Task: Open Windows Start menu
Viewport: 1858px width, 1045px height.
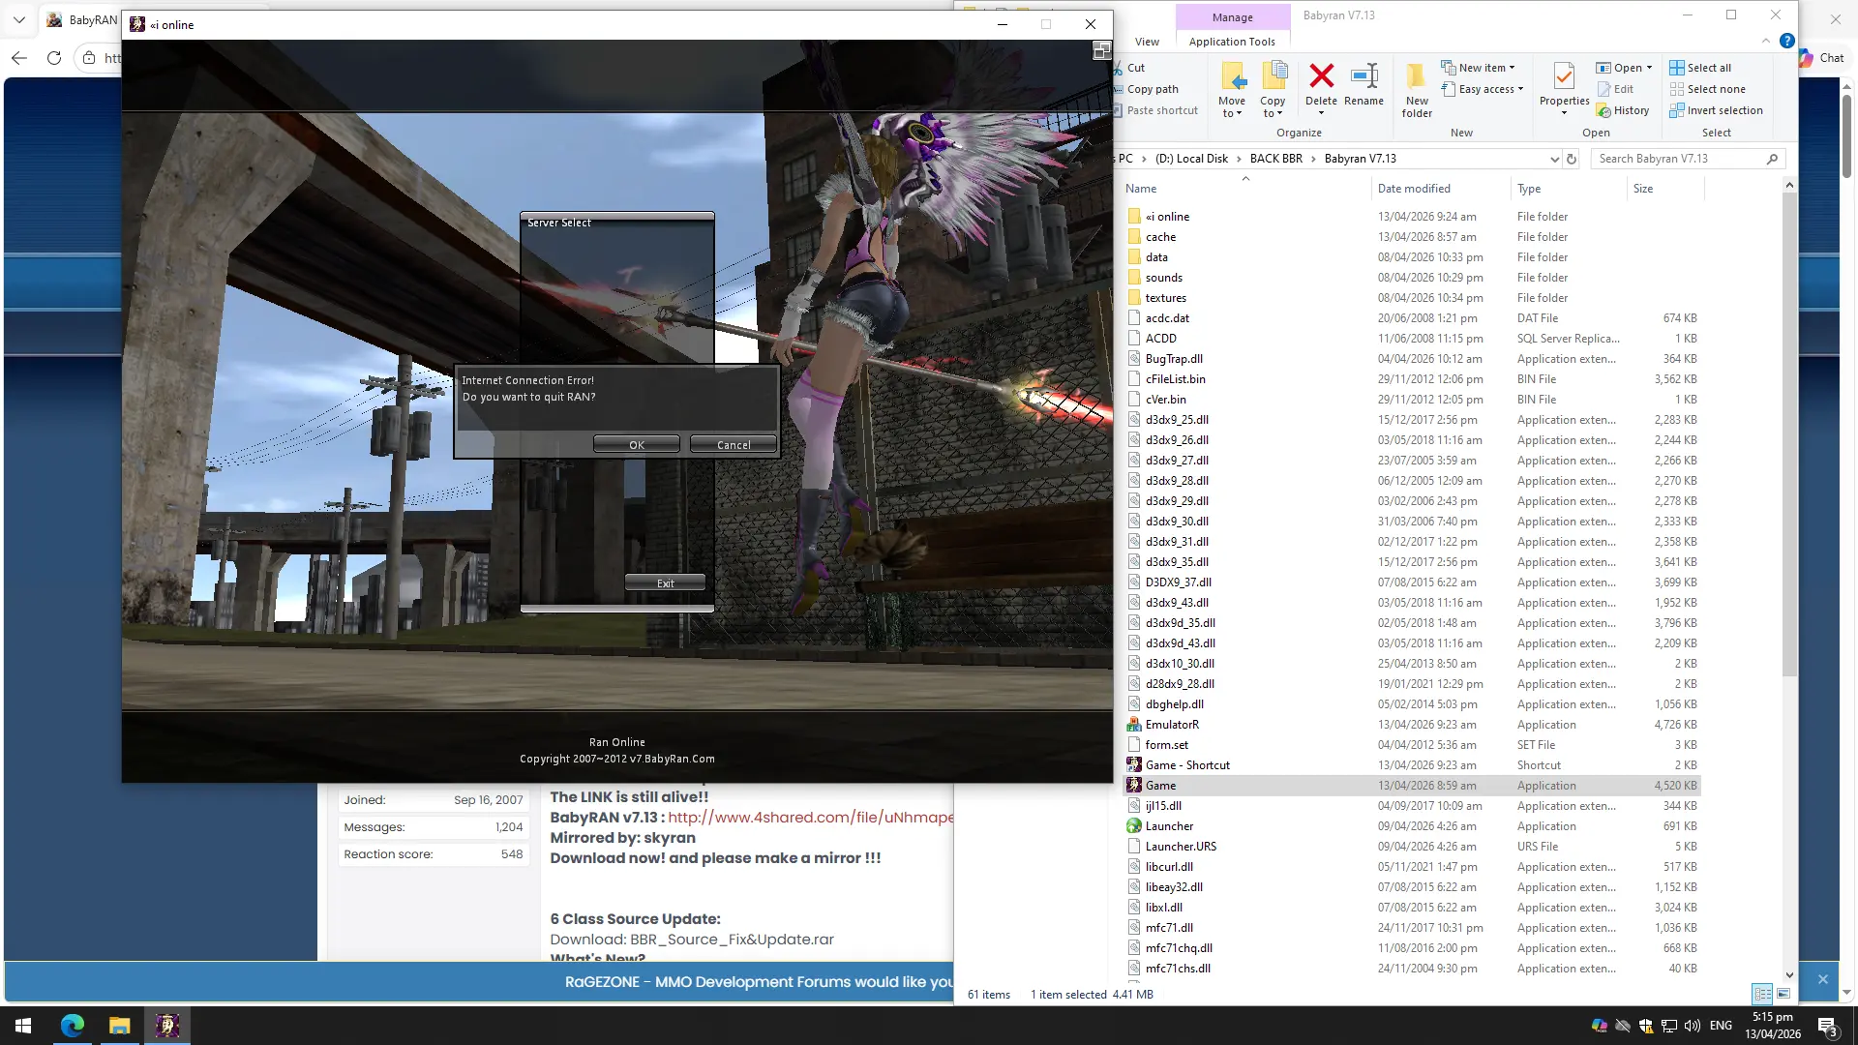Action: pos(23,1026)
